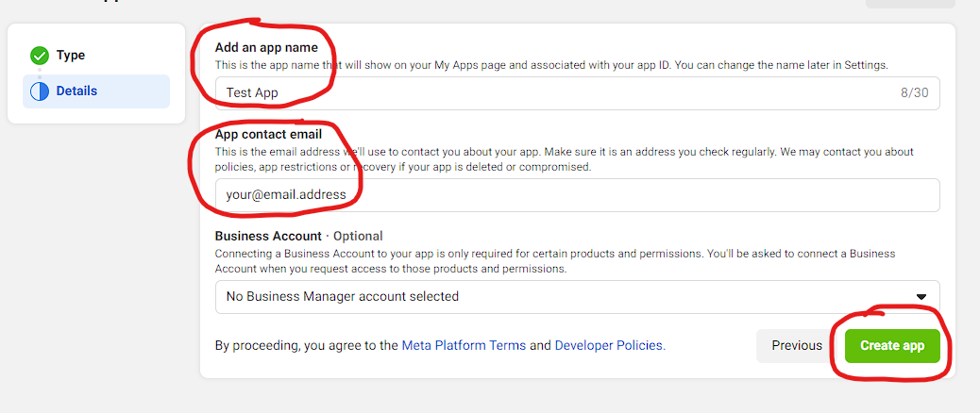Click the green Create app button
Viewport: 980px width, 413px height.
pyautogui.click(x=892, y=346)
